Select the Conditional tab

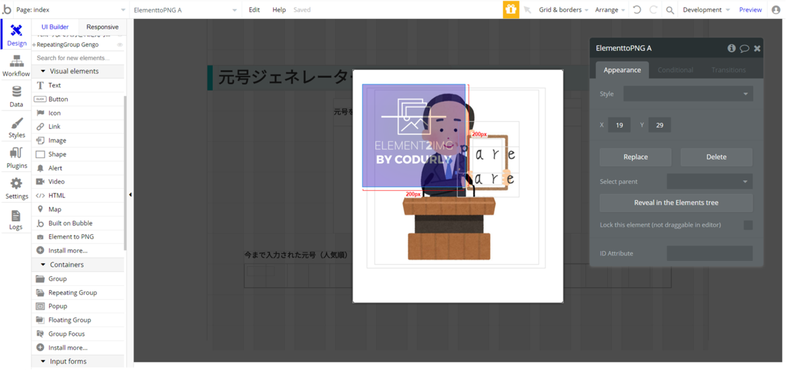click(x=675, y=70)
